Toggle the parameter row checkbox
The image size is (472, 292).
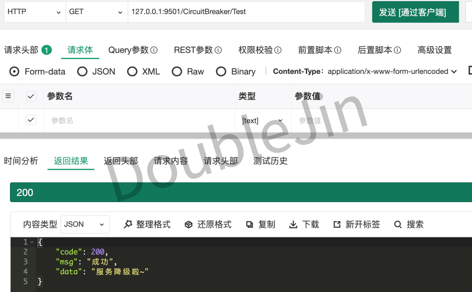pos(31,120)
